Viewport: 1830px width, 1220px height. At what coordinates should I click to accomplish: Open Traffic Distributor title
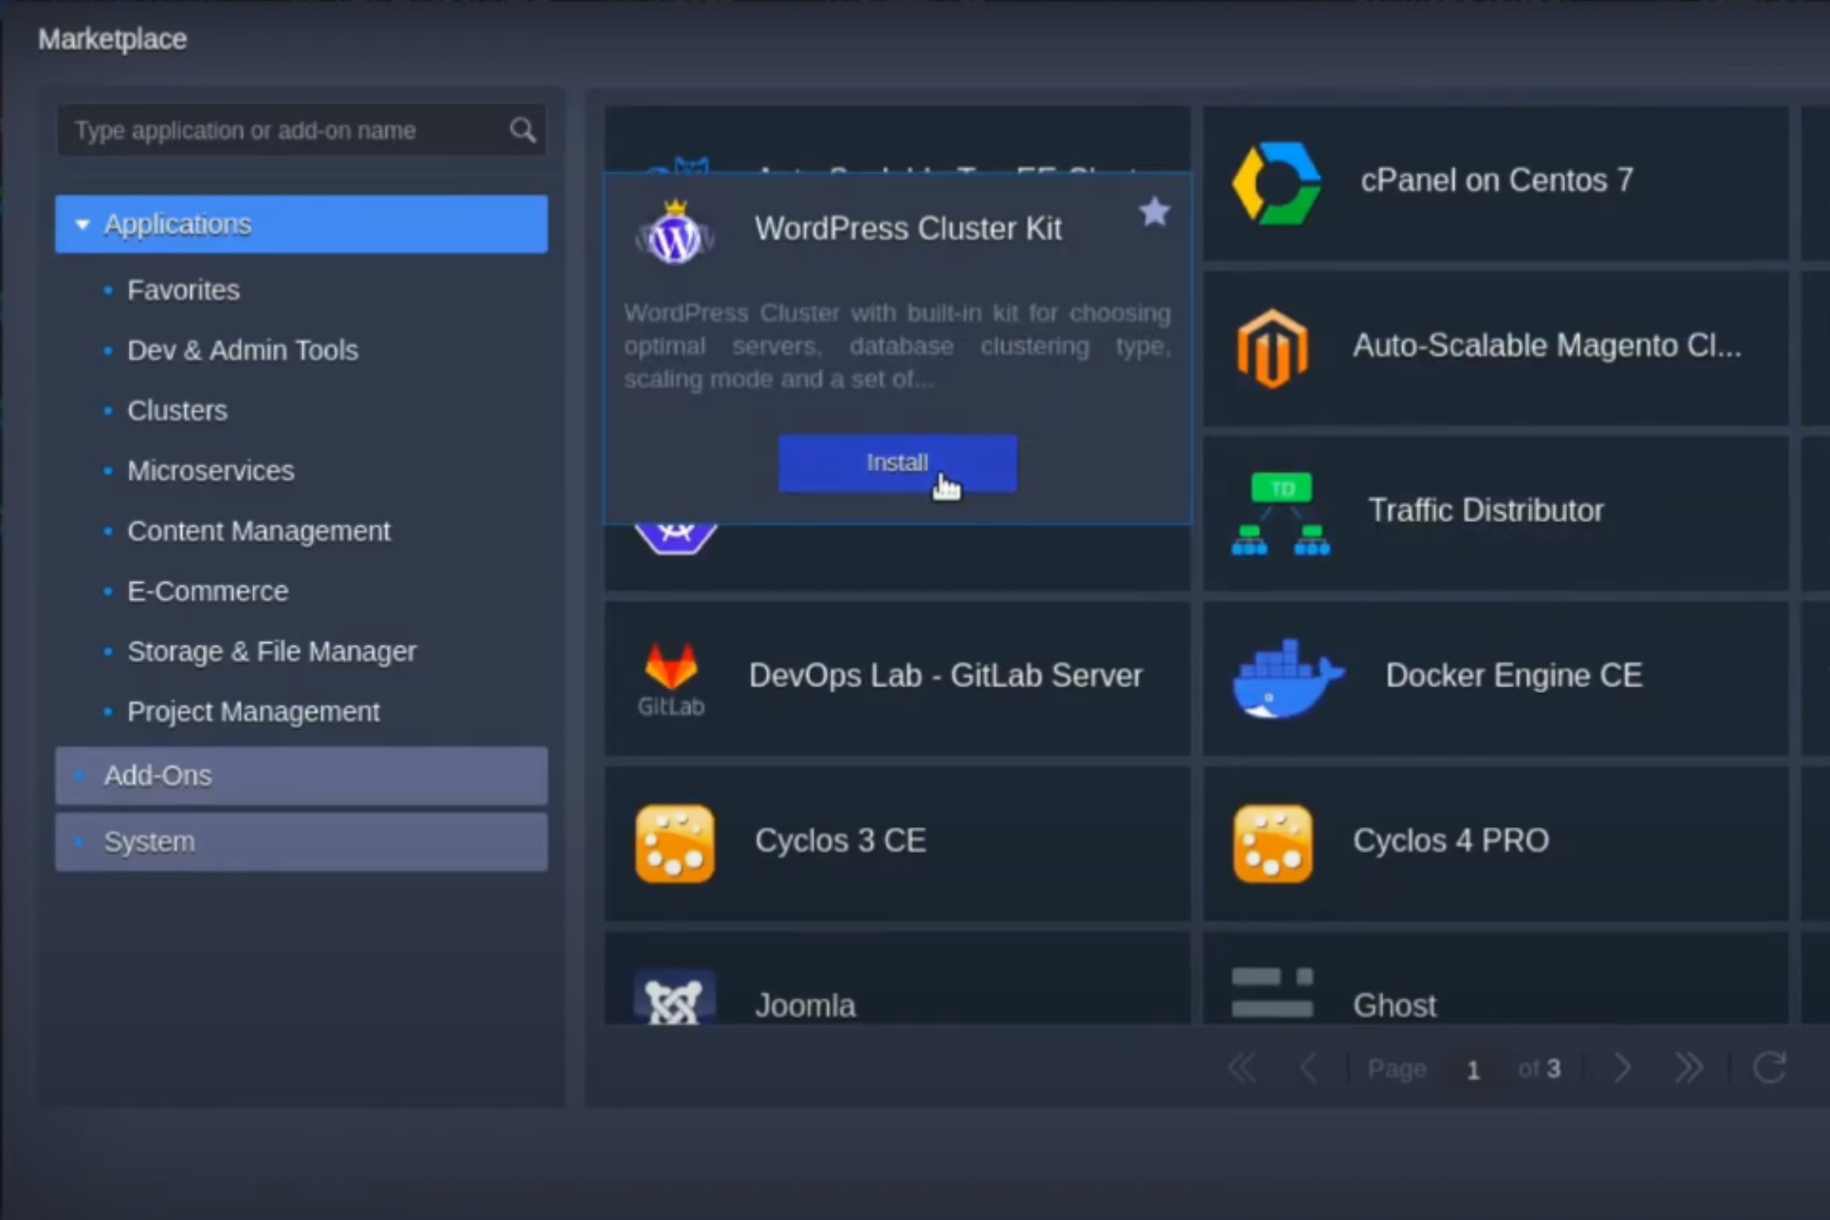[x=1486, y=511]
